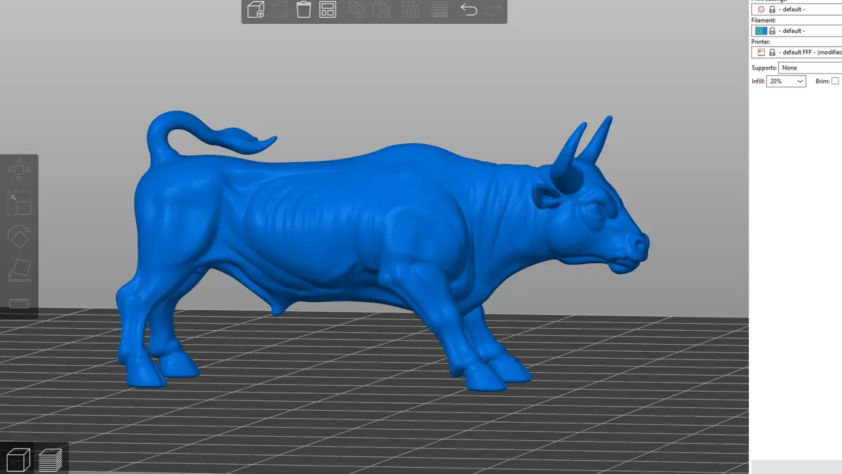Screen dimensions: 842x474
Task: Select the Scale gizmo tool
Action: coord(19,203)
